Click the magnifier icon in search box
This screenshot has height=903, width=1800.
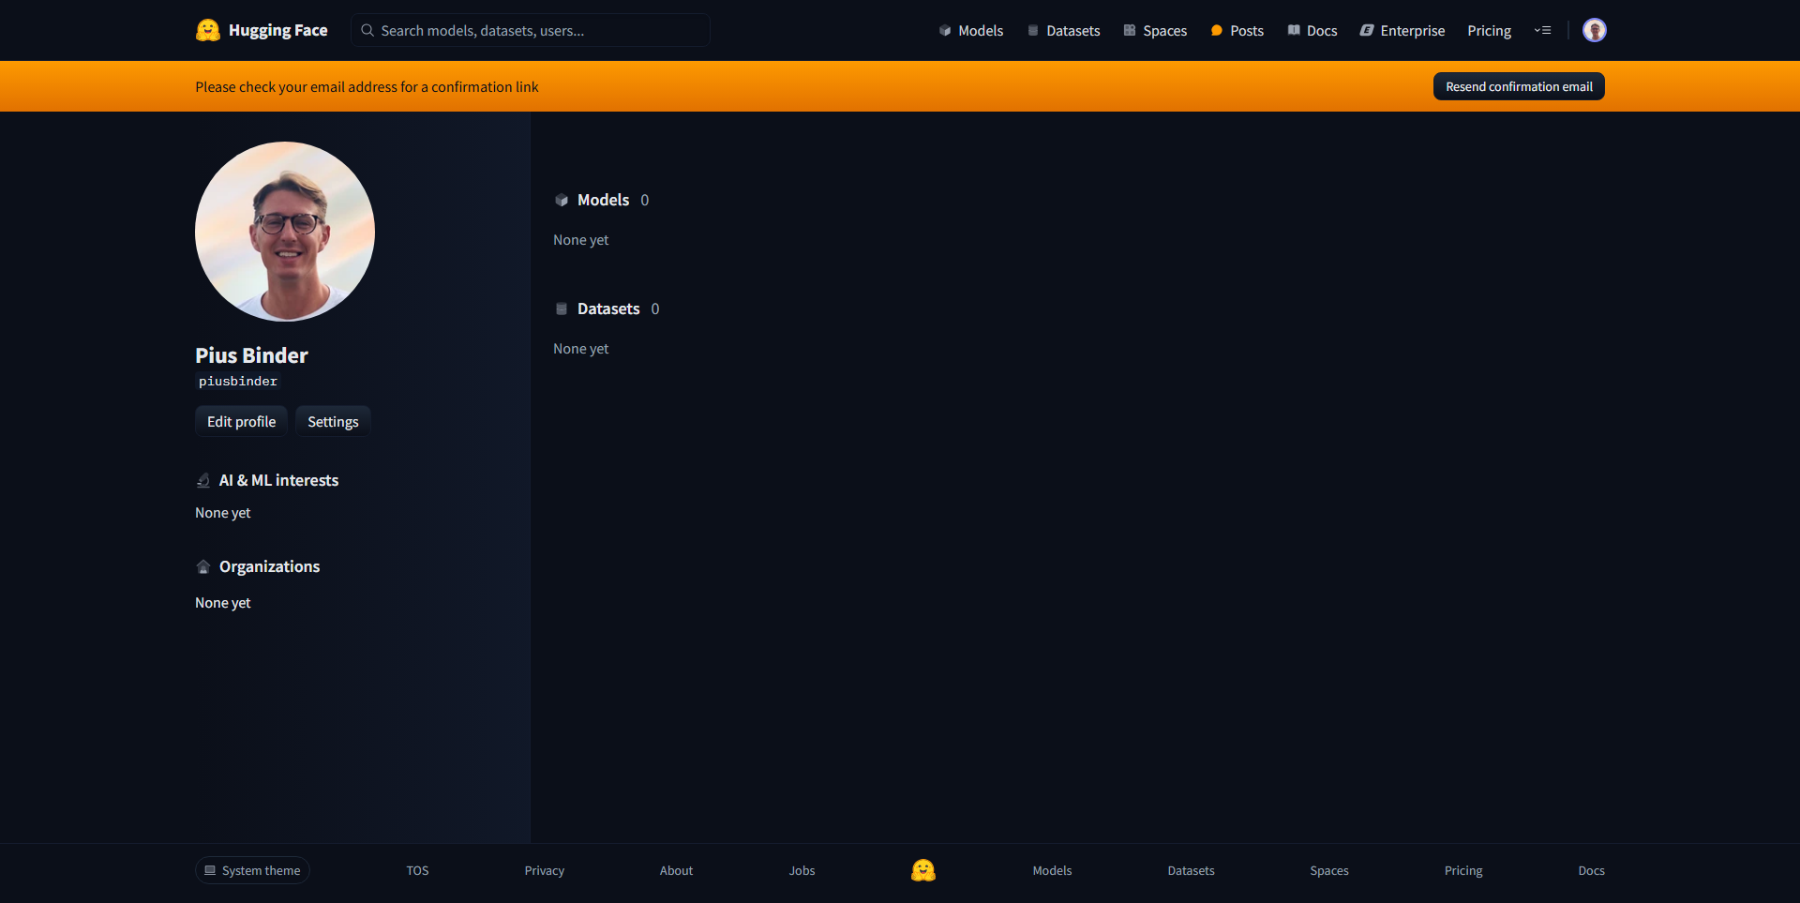coord(367,30)
